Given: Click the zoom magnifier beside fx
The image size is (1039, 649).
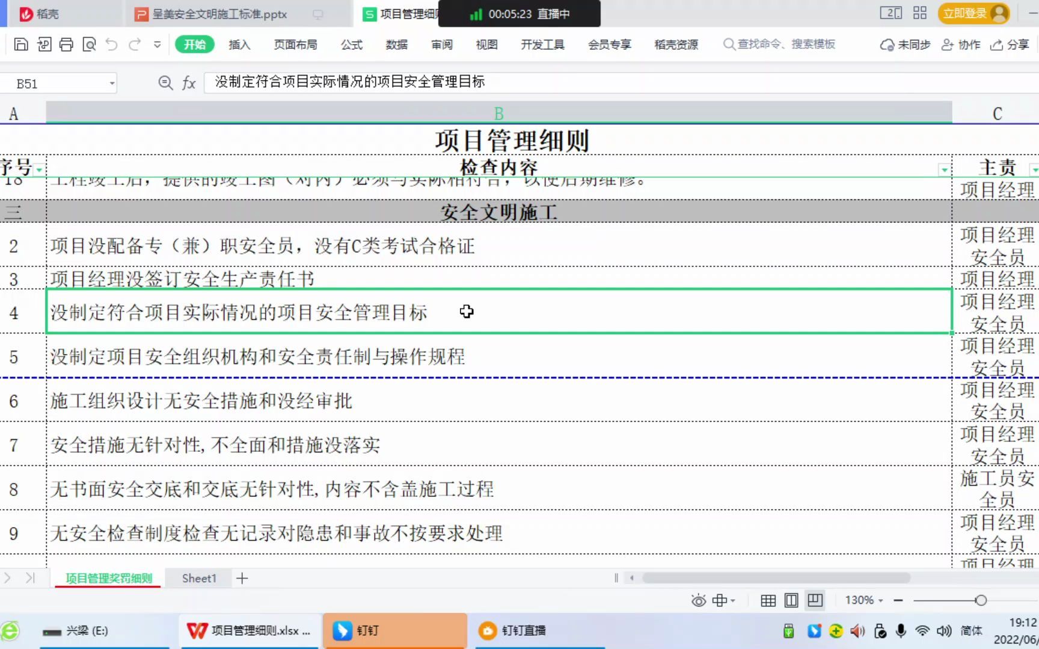Looking at the screenshot, I should tap(165, 83).
